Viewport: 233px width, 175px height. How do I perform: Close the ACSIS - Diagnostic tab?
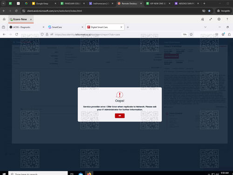tap(43, 27)
